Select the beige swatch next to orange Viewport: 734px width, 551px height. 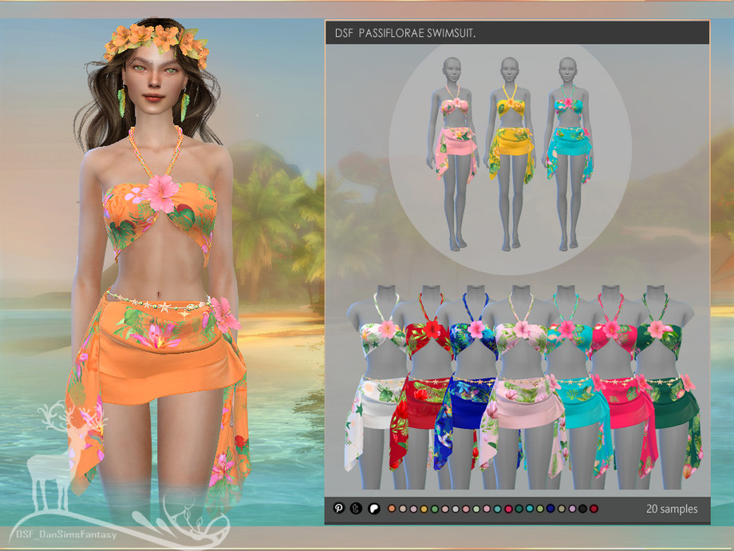(x=403, y=509)
